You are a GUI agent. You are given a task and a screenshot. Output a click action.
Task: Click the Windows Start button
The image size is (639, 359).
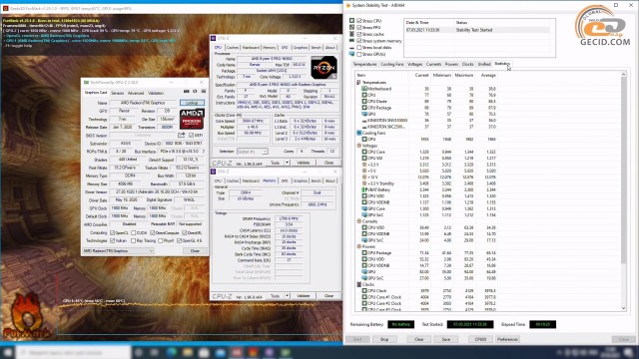point(7,352)
